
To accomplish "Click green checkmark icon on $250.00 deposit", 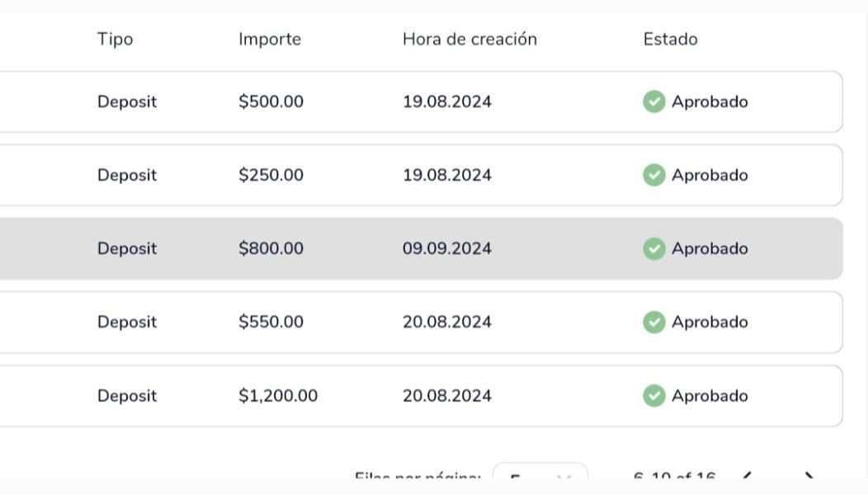I will [653, 175].
